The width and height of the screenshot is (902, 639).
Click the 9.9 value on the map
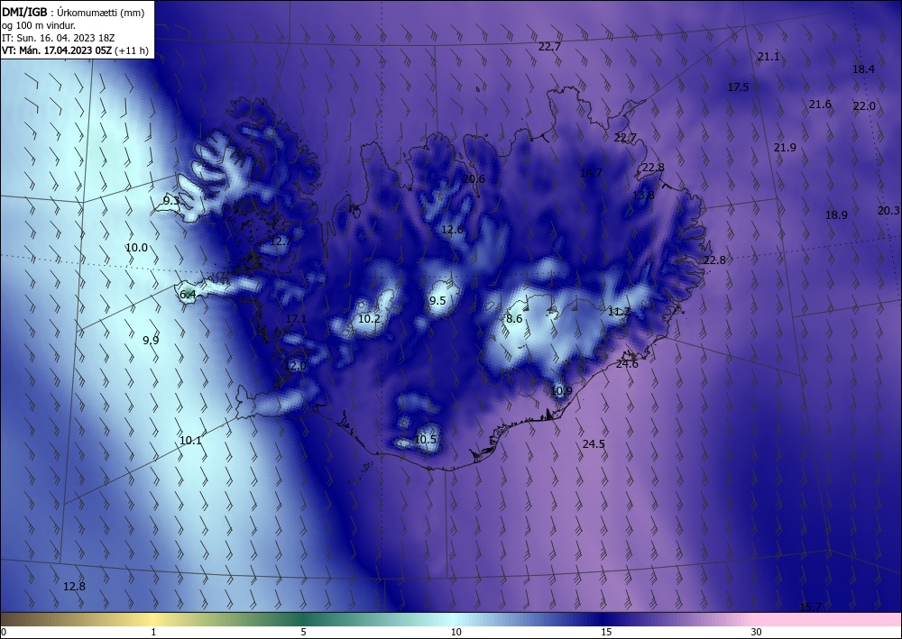point(151,340)
